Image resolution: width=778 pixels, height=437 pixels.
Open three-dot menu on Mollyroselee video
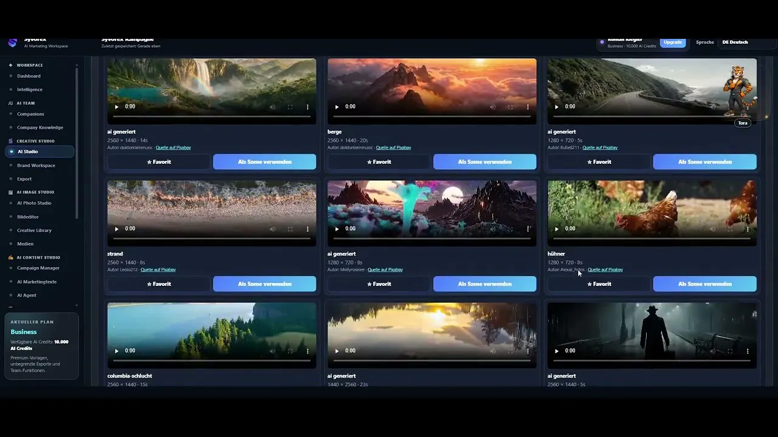(528, 229)
